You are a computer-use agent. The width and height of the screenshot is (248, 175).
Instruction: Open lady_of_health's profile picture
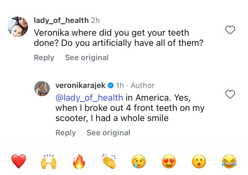[x=18, y=27]
